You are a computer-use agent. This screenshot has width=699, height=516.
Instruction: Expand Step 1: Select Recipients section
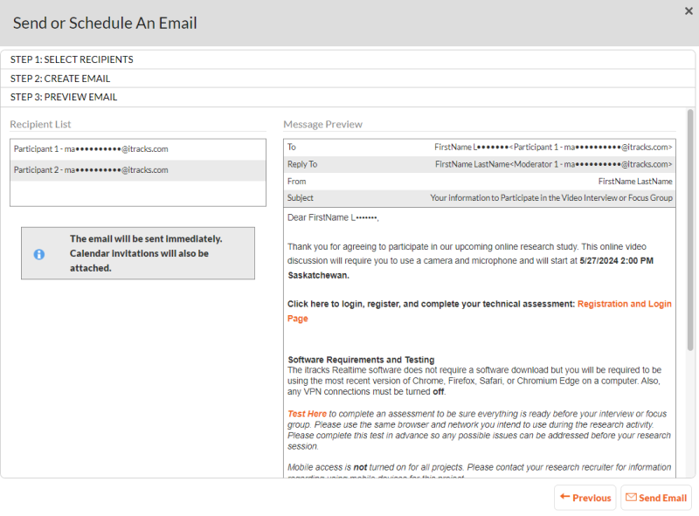pyautogui.click(x=348, y=59)
